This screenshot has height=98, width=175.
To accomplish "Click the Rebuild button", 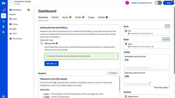I will (166, 39).
